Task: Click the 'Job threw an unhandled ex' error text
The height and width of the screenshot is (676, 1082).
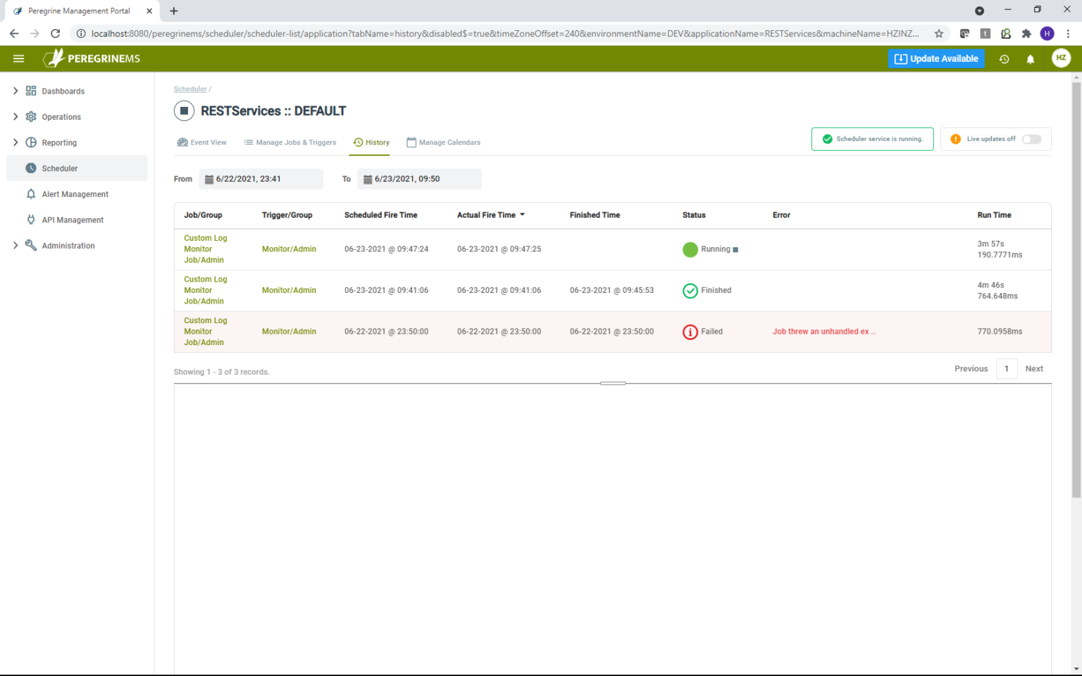Action: click(x=823, y=331)
